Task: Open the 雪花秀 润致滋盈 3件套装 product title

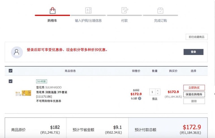Action: tap(52, 92)
